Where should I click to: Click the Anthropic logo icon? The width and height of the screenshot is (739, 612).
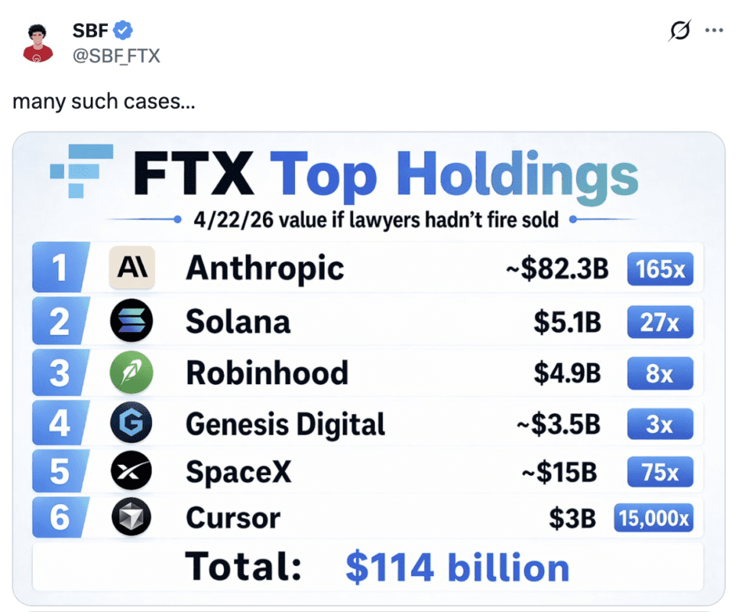(131, 268)
